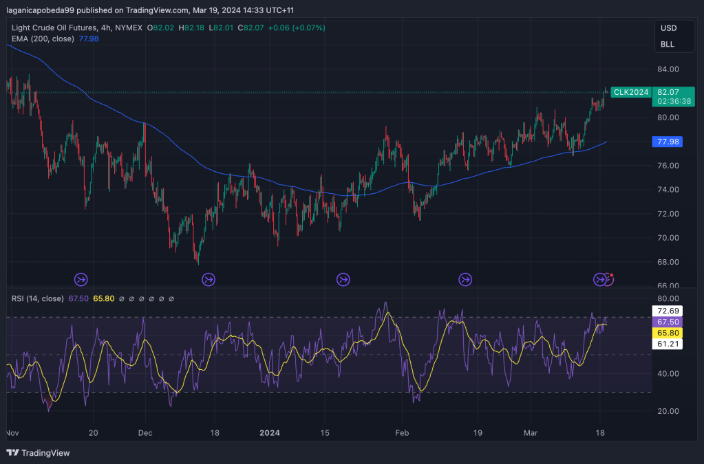Screen dimensions: 704x464
Task: Click the TradingView logo at bottom left
Action: [x=39, y=453]
